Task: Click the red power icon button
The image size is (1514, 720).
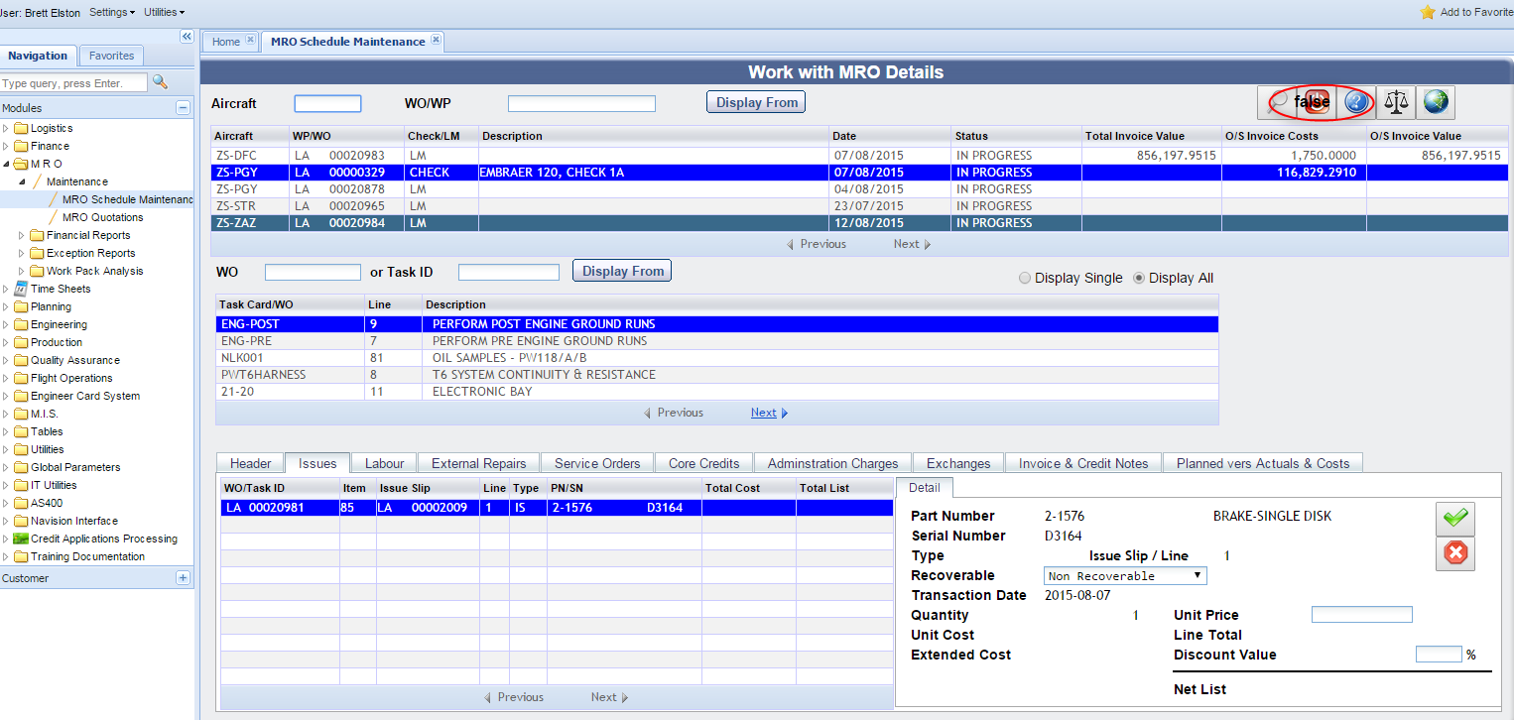Action: coord(1317,101)
